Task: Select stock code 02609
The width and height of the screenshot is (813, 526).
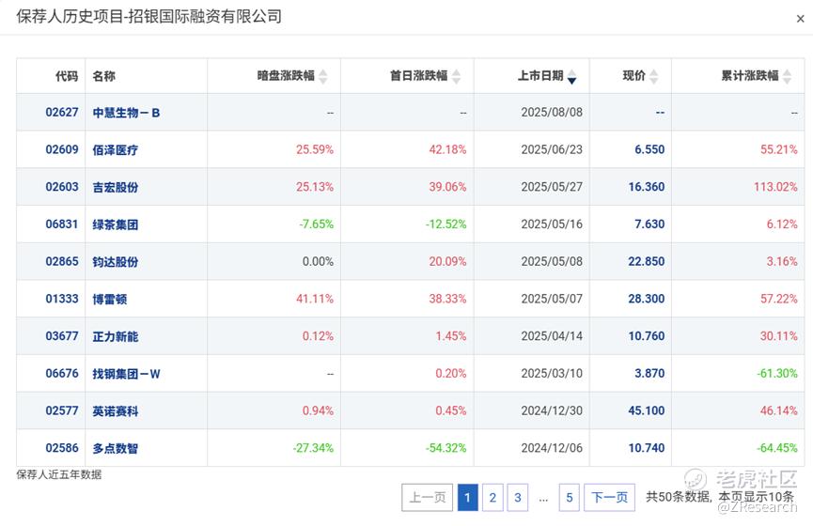Action: point(62,149)
